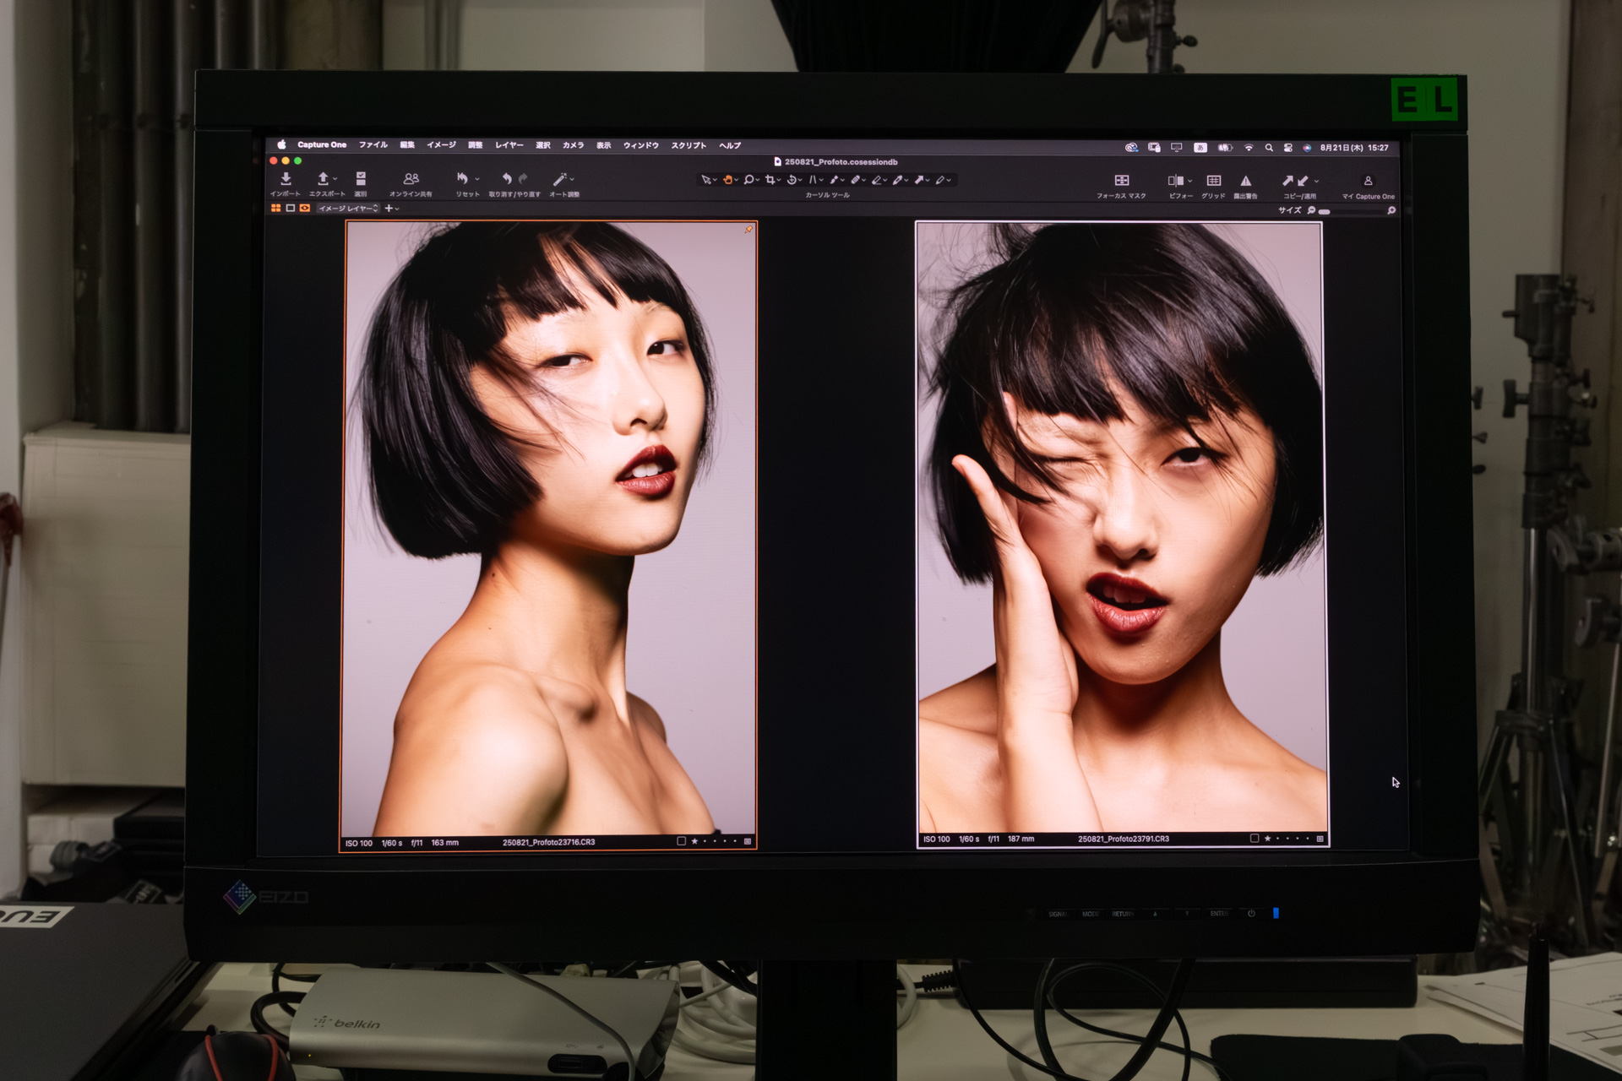Open the イメージ レイヤー layer selector
This screenshot has height=1081, width=1622.
click(x=348, y=209)
